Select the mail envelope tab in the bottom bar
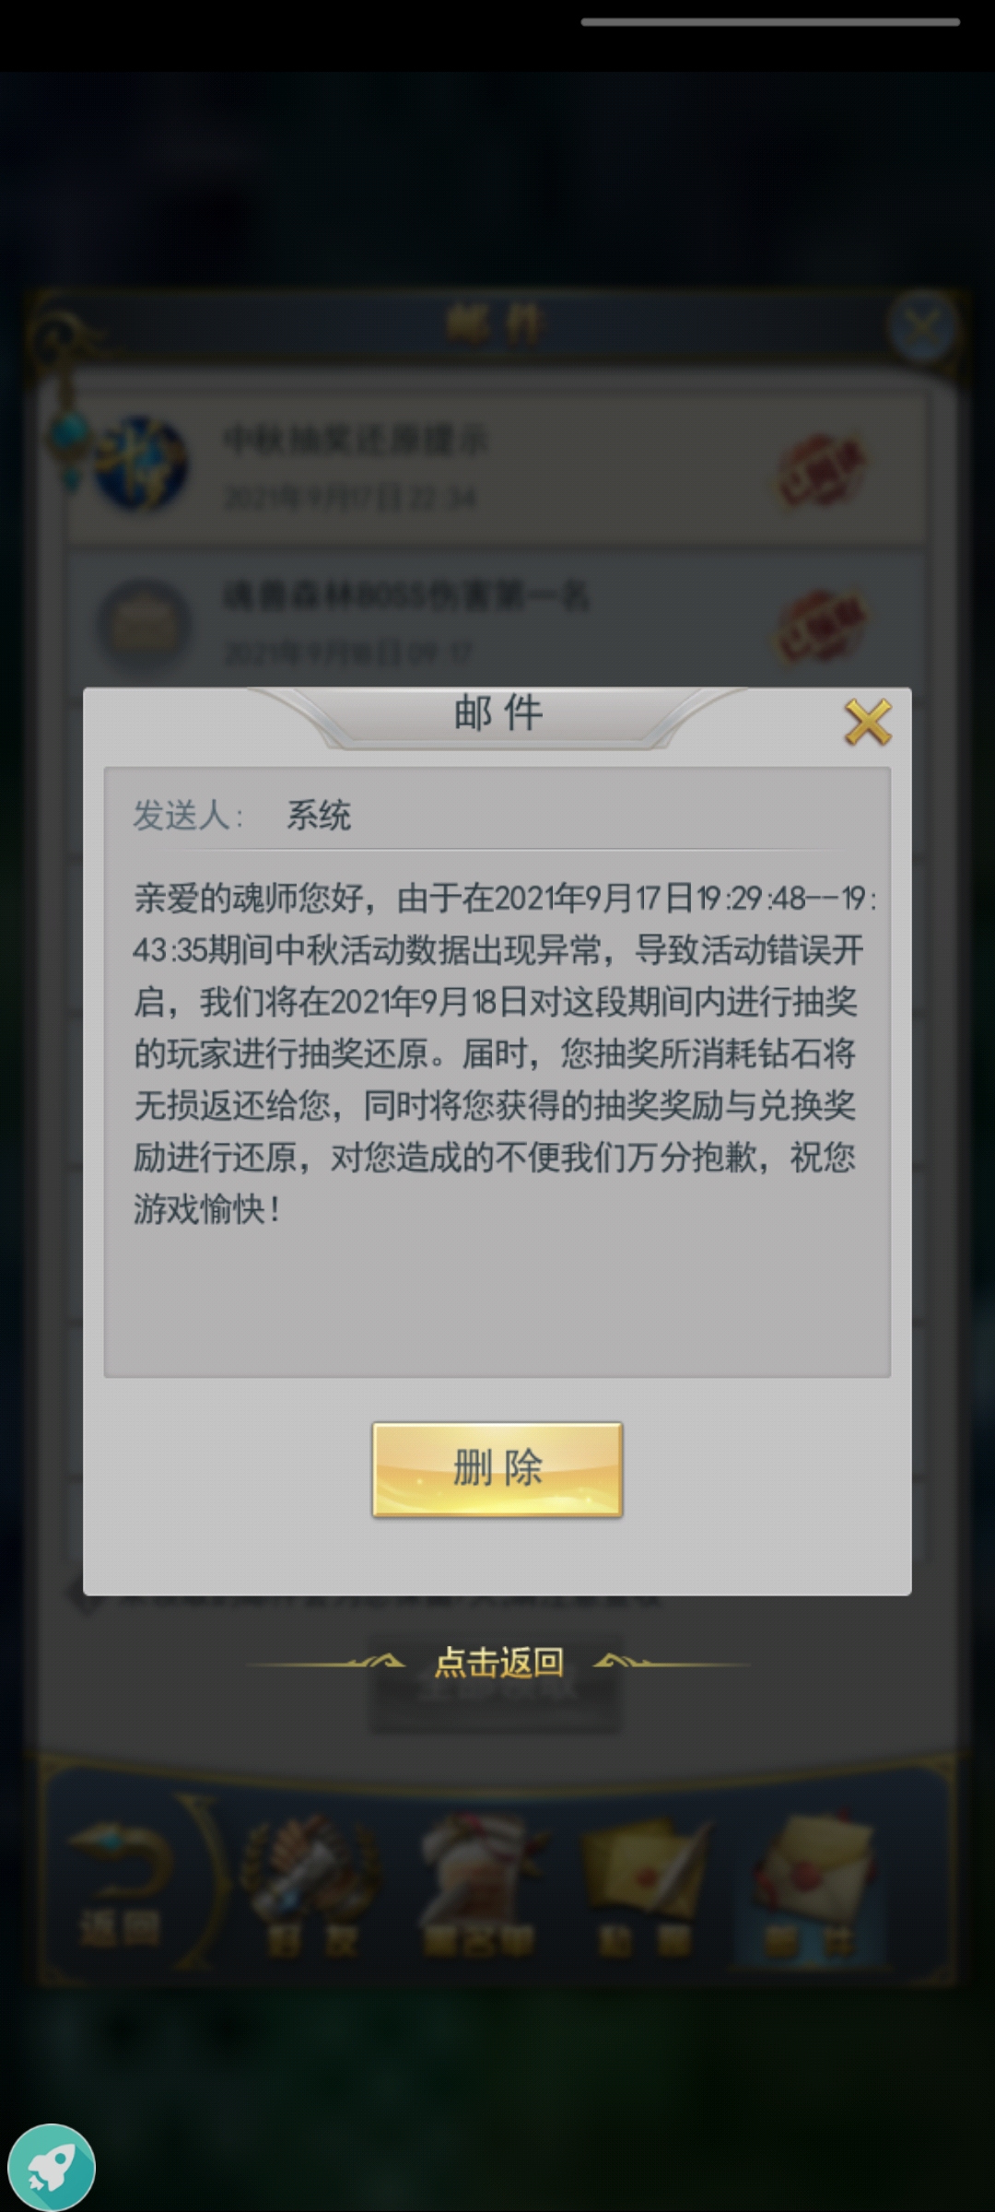The height and width of the screenshot is (2212, 995). pos(811,1884)
